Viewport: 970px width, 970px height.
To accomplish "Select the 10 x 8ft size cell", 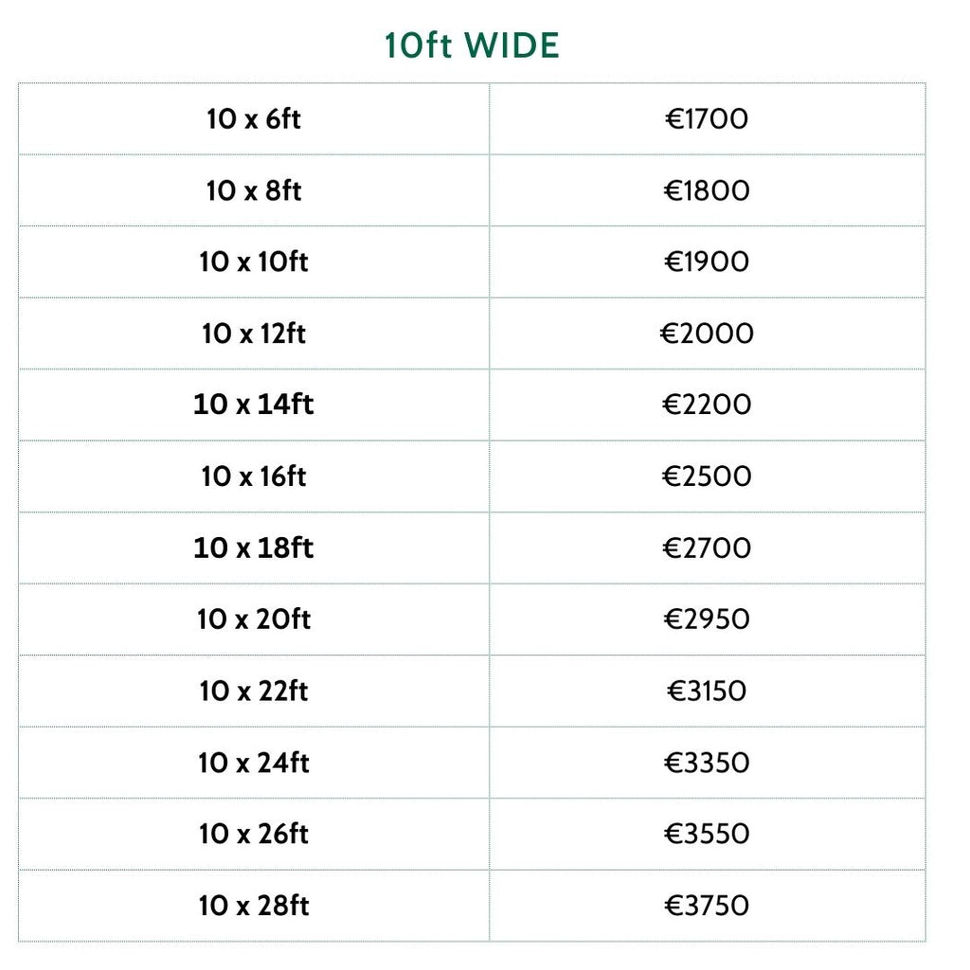I will (254, 190).
